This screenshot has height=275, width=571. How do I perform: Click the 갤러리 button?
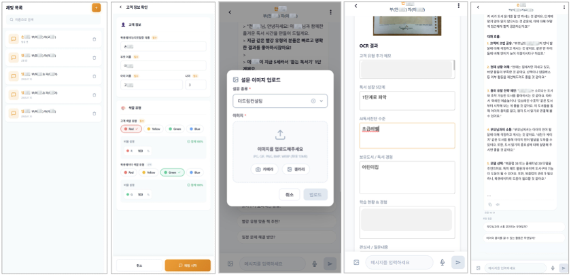296,169
